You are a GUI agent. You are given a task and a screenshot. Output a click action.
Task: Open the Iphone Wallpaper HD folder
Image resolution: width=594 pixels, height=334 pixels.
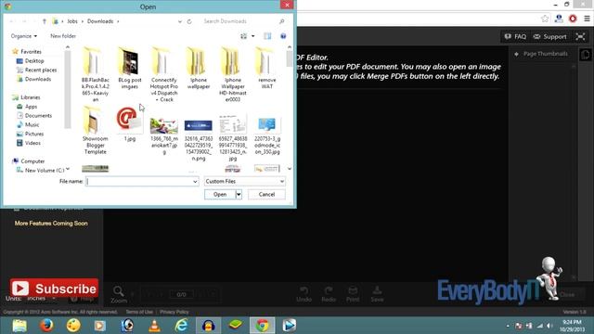pyautogui.click(x=233, y=74)
